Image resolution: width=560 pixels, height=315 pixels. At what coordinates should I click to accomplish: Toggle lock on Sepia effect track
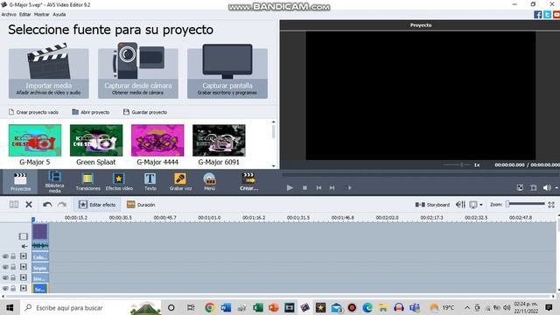pyautogui.click(x=13, y=267)
